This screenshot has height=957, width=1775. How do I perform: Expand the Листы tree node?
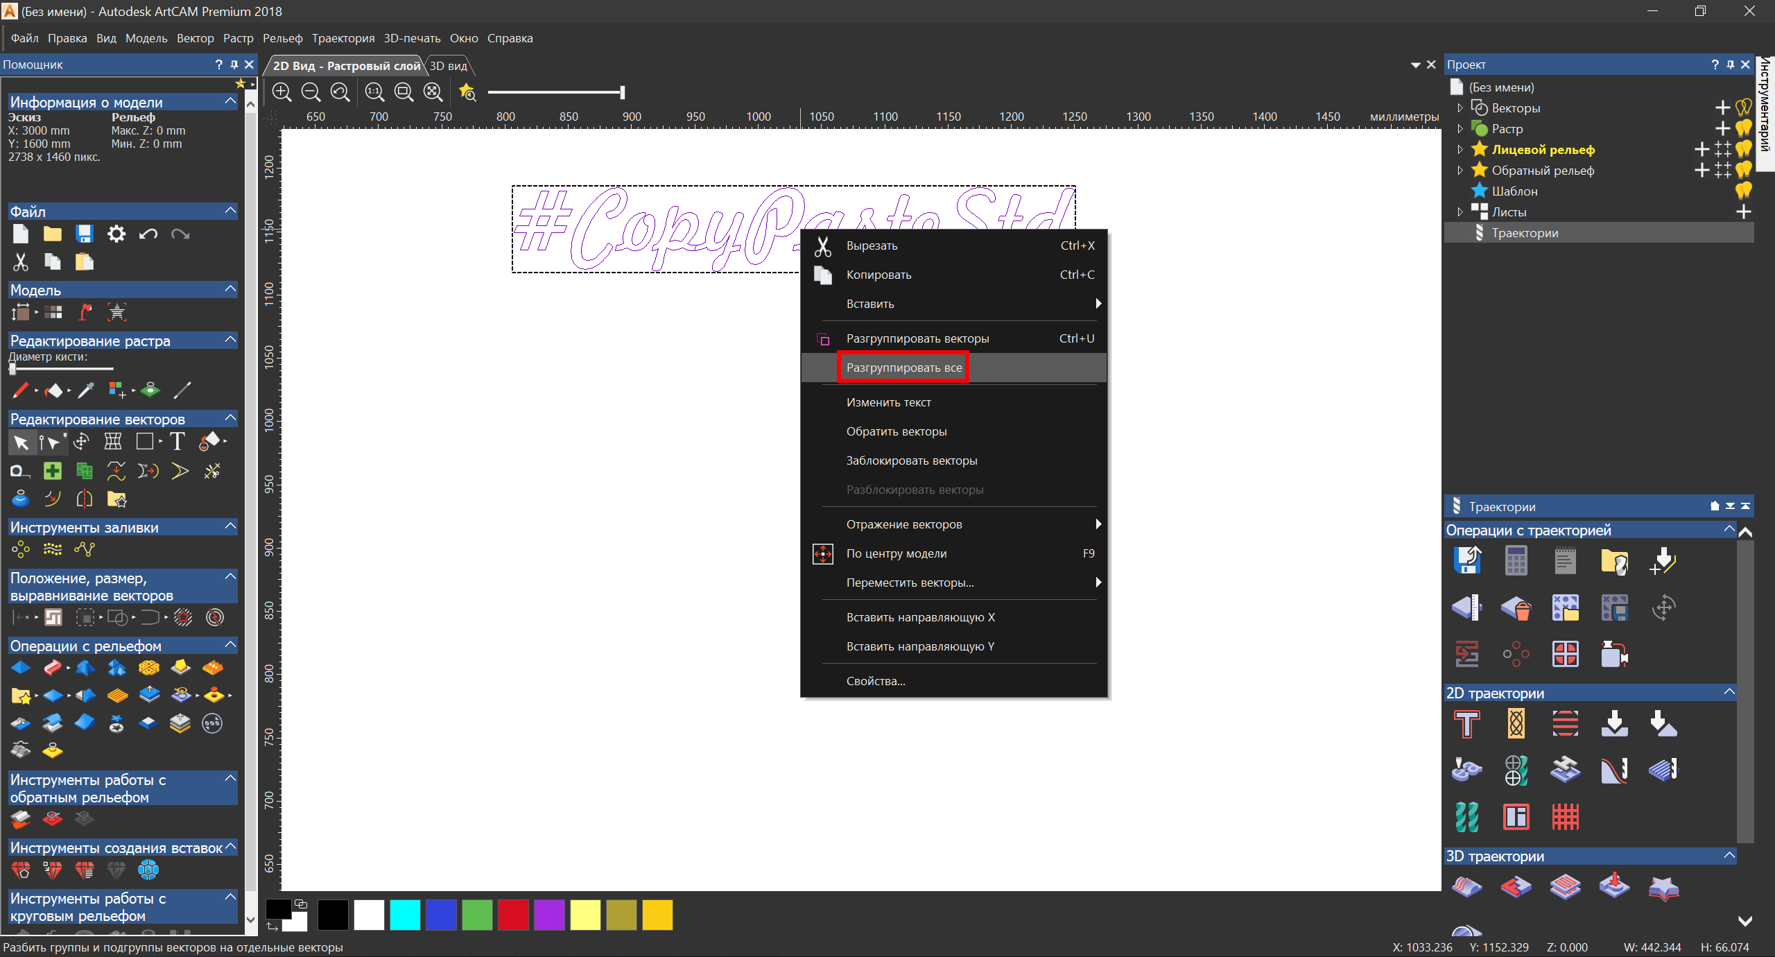coord(1460,212)
